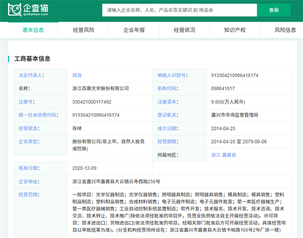303x238 pixels.
Task: Click the 统一社会信用代码 label
Action: pos(37,115)
